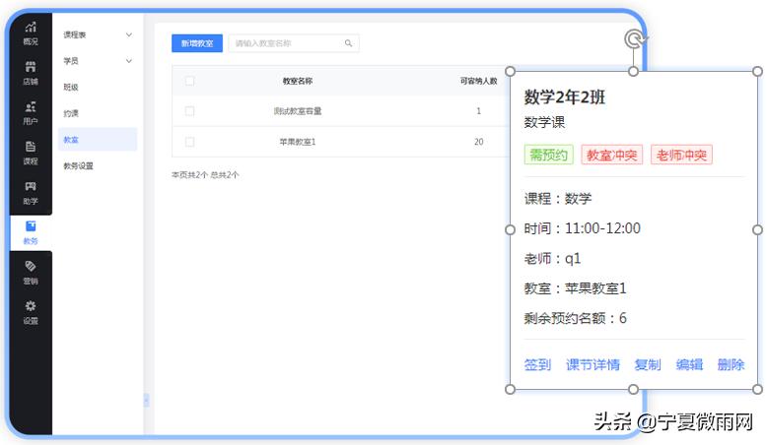This screenshot has width=767, height=445.
Task: Click the 可容纳人数 column header
Action: pyautogui.click(x=478, y=81)
